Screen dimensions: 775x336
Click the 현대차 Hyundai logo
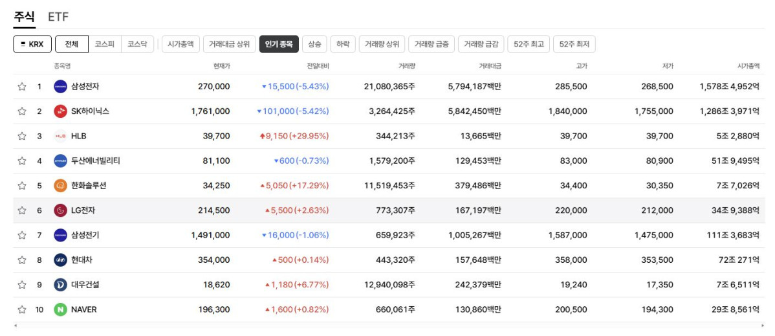click(x=60, y=260)
